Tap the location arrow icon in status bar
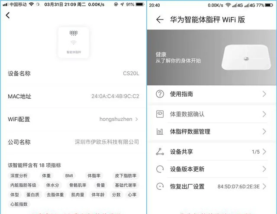 (x=122, y=4)
